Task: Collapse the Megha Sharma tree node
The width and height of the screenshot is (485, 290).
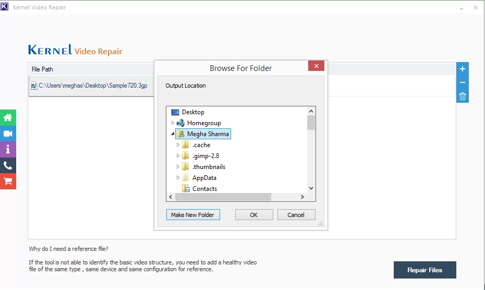Action: [173, 134]
